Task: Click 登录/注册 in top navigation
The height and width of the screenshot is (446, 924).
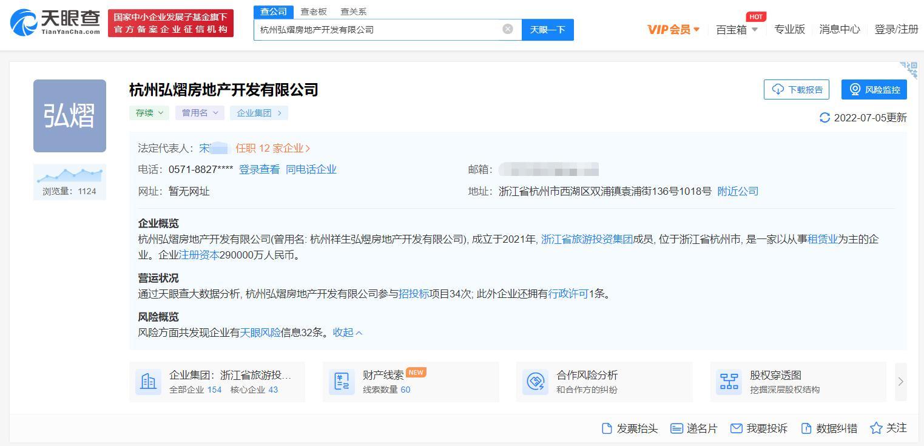Action: point(896,29)
